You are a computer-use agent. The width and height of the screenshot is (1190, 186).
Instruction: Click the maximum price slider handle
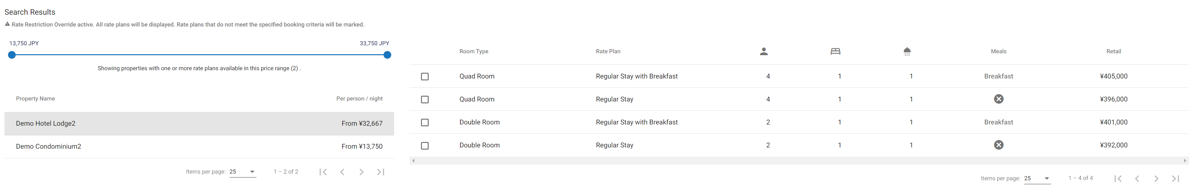pos(387,55)
